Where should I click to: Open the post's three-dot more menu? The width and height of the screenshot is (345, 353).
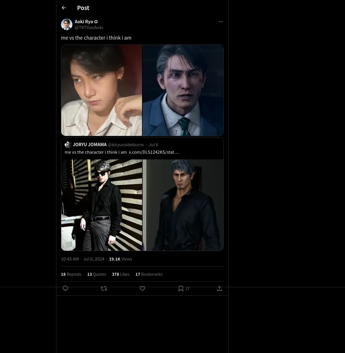coord(221,22)
